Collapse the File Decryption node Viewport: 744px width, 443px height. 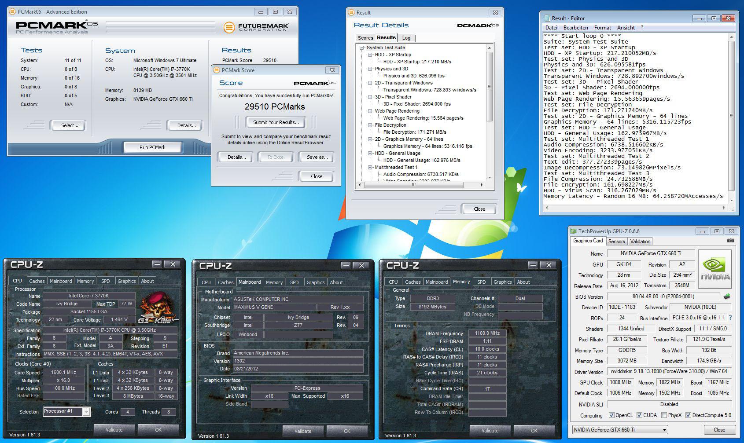(x=370, y=125)
